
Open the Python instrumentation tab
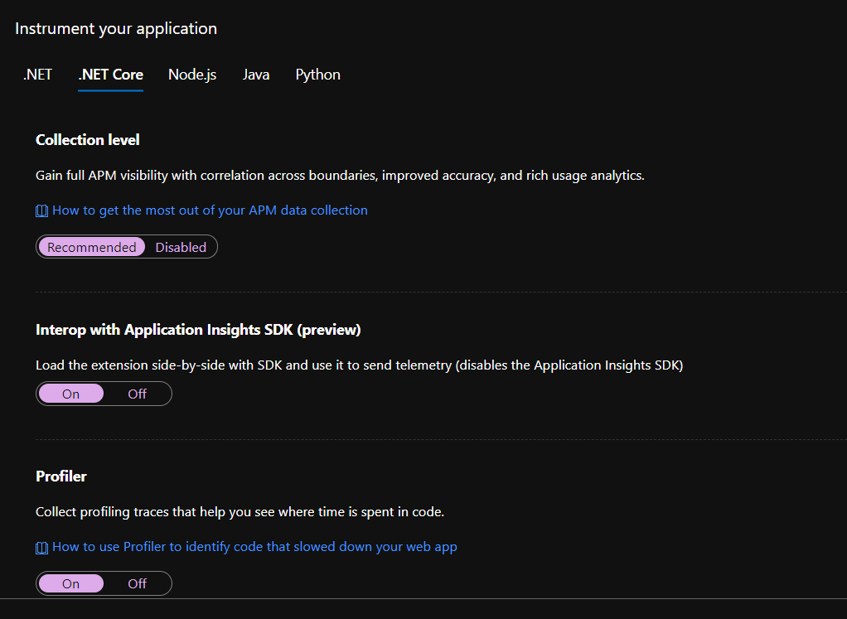coord(317,74)
